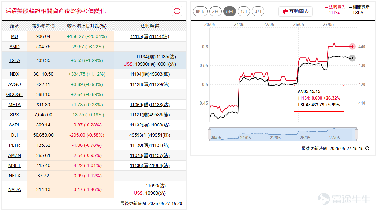Switch the chart to the 2日 range
The image size is (377, 211).
coord(215,11)
